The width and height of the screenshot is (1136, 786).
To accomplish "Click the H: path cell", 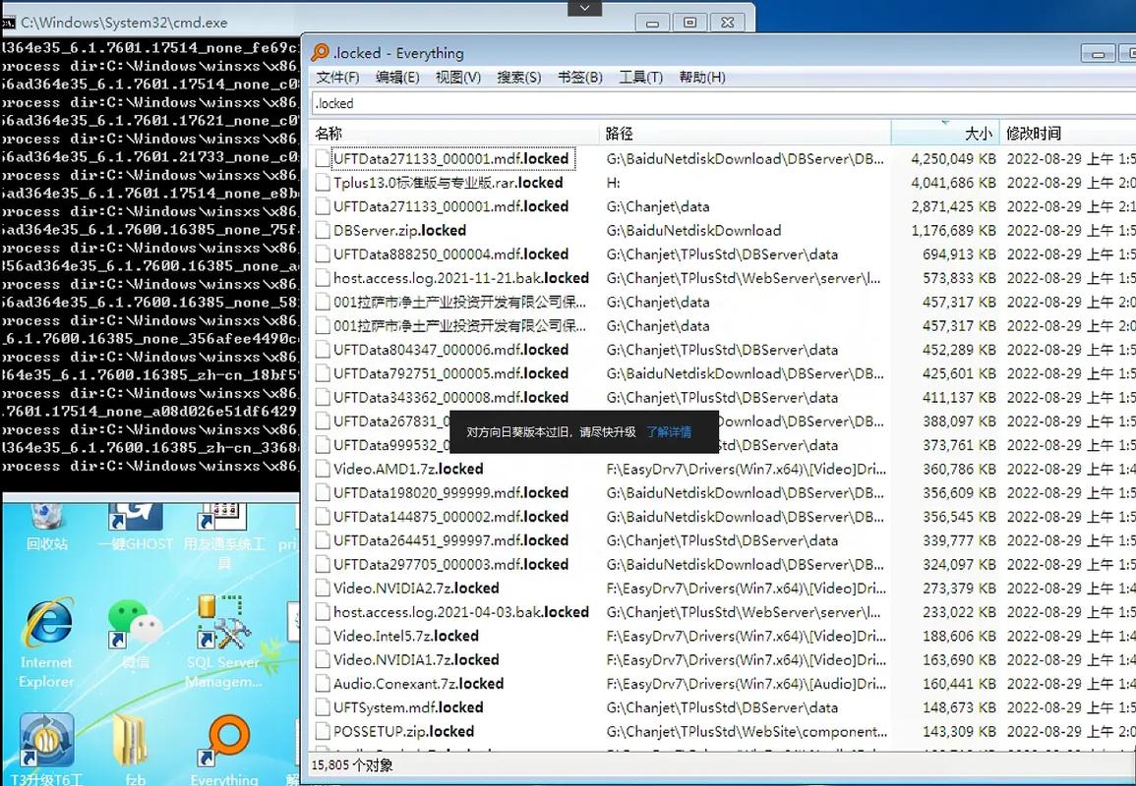I will pyautogui.click(x=613, y=183).
